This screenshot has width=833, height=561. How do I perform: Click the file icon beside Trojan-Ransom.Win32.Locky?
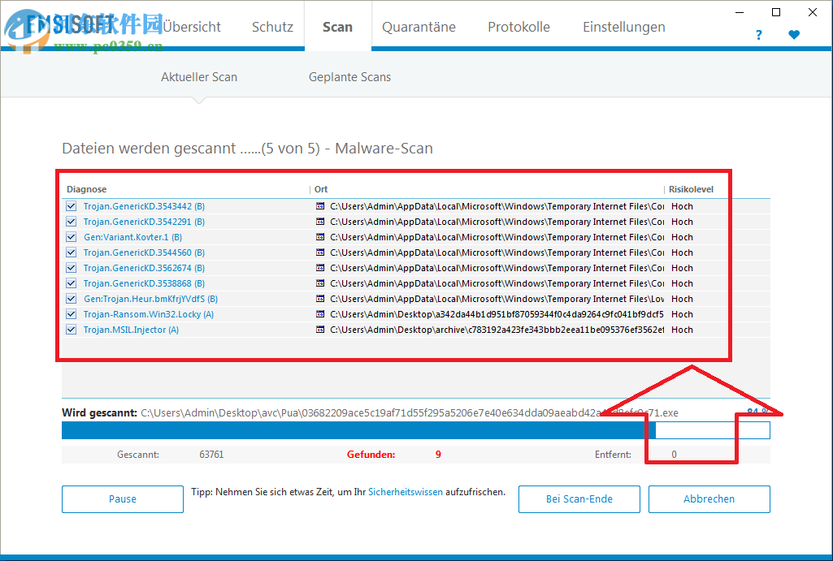pos(319,314)
